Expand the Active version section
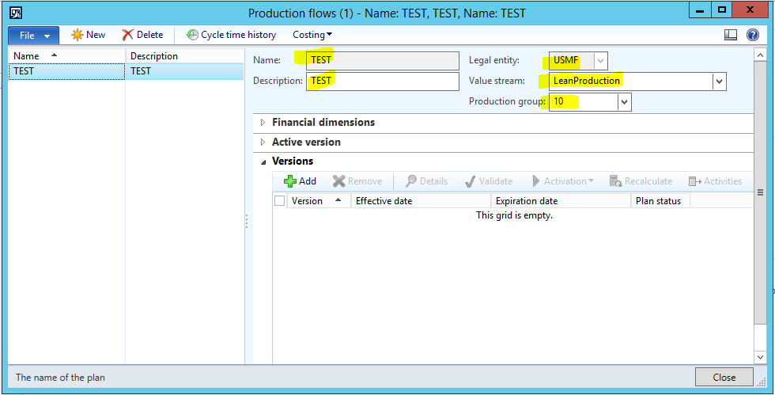Viewport: 775px width, 395px height. coord(263,142)
